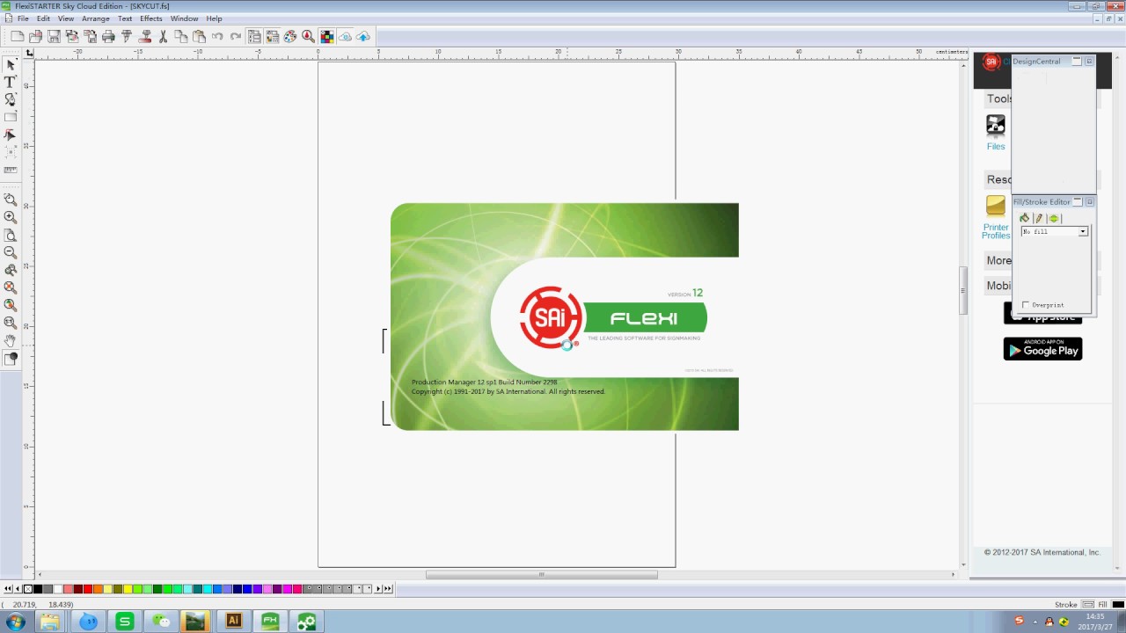Select the Text tool
Screen dimensions: 1126x633
coord(11,82)
